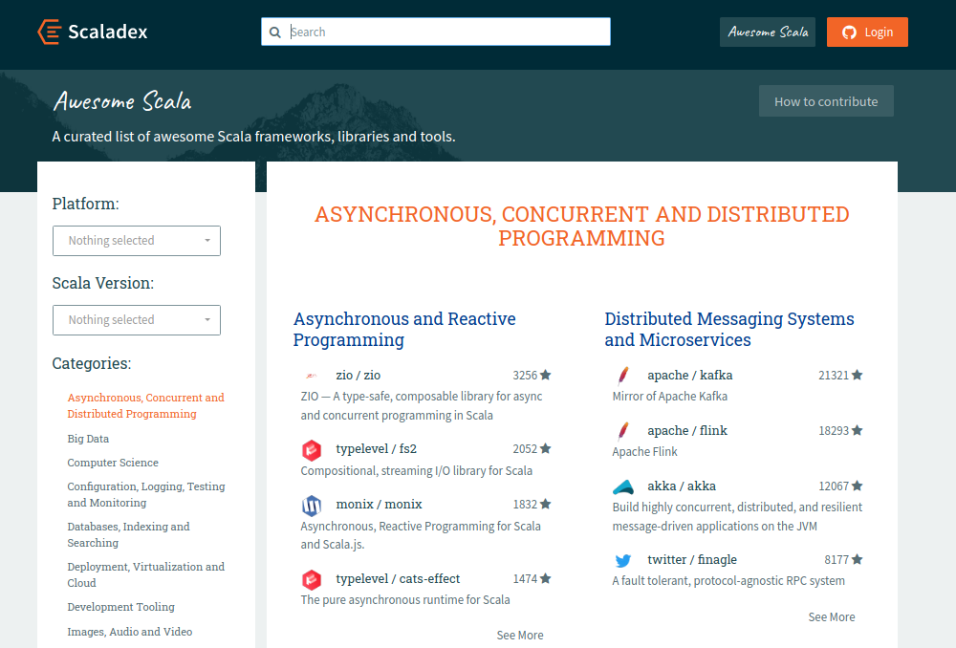This screenshot has width=956, height=648.
Task: Click the star icon next to cats-effect
Action: point(546,578)
